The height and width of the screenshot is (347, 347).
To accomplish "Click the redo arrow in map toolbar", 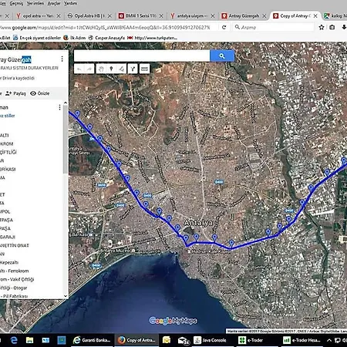I will [89, 69].
